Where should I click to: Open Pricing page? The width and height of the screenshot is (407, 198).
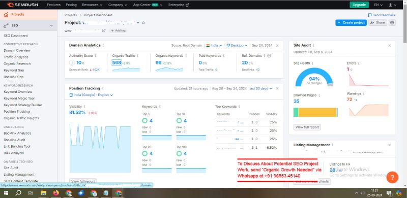(71, 5)
